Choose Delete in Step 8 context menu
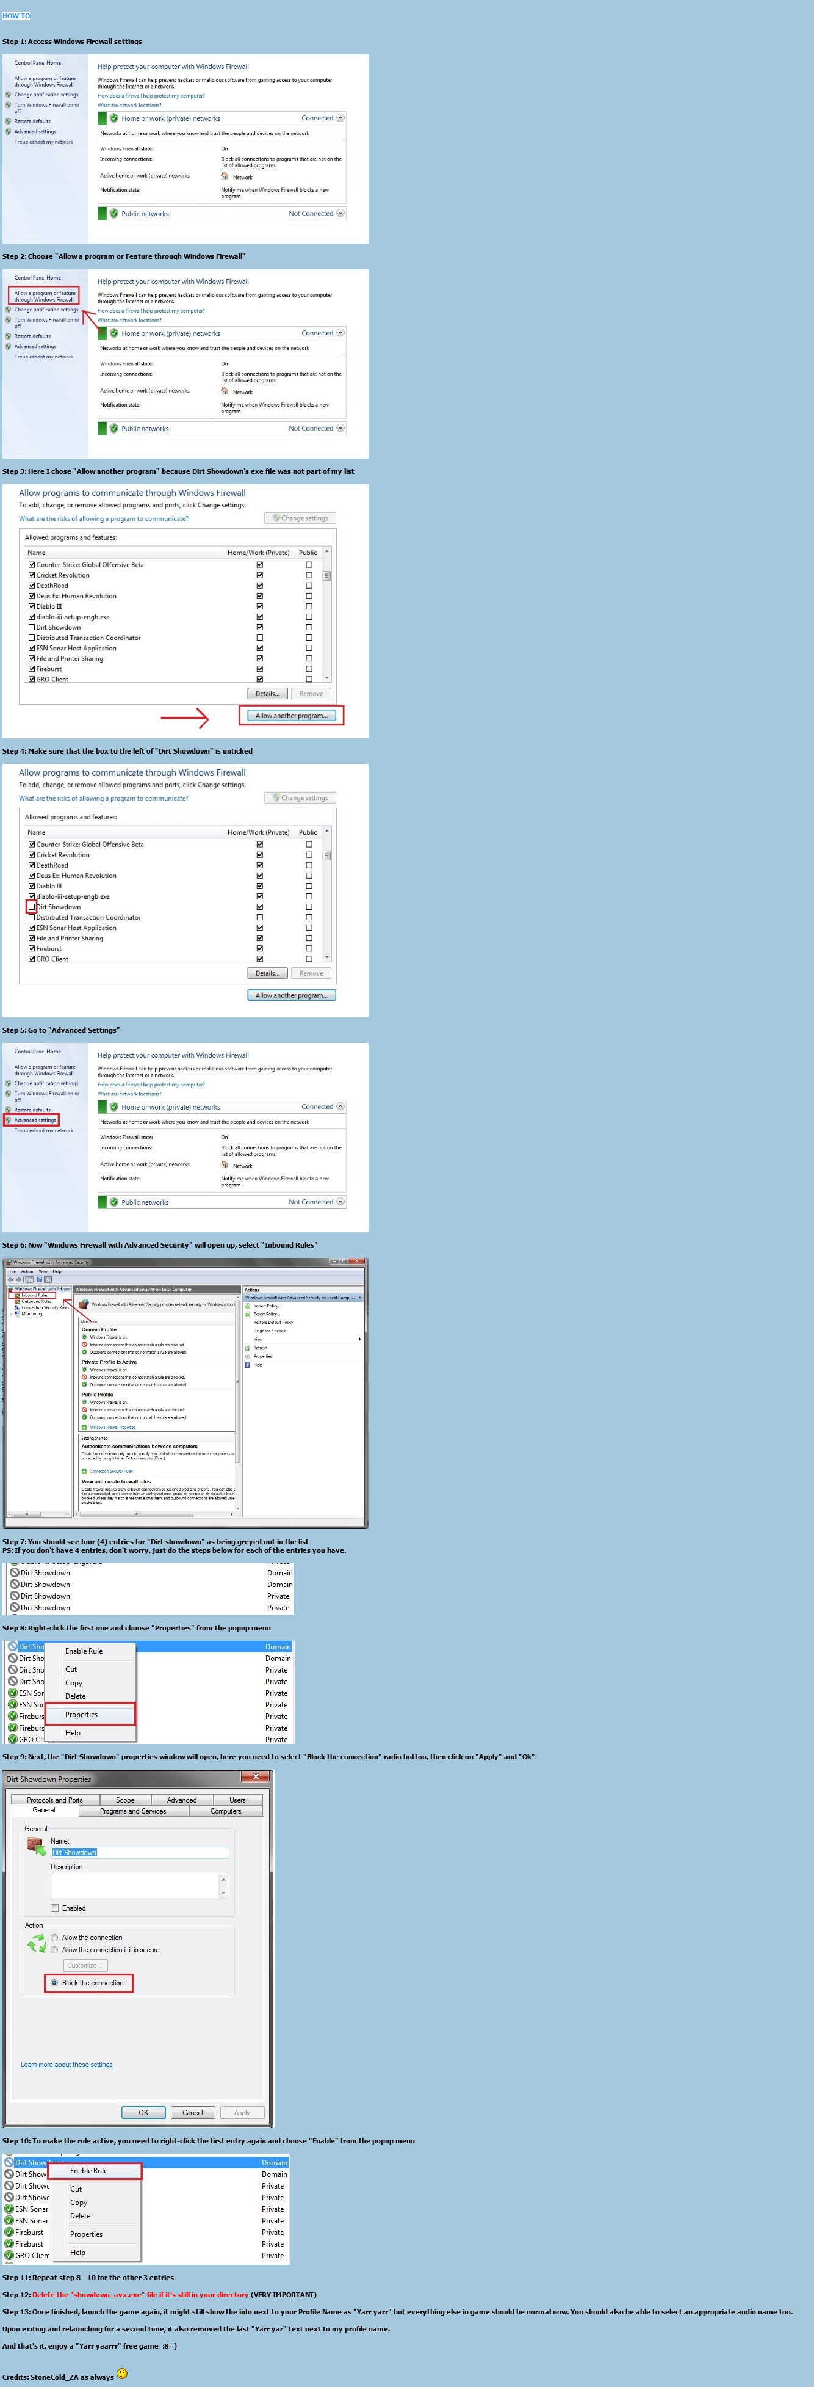Viewport: 814px width, 2387px height. click(x=75, y=1696)
